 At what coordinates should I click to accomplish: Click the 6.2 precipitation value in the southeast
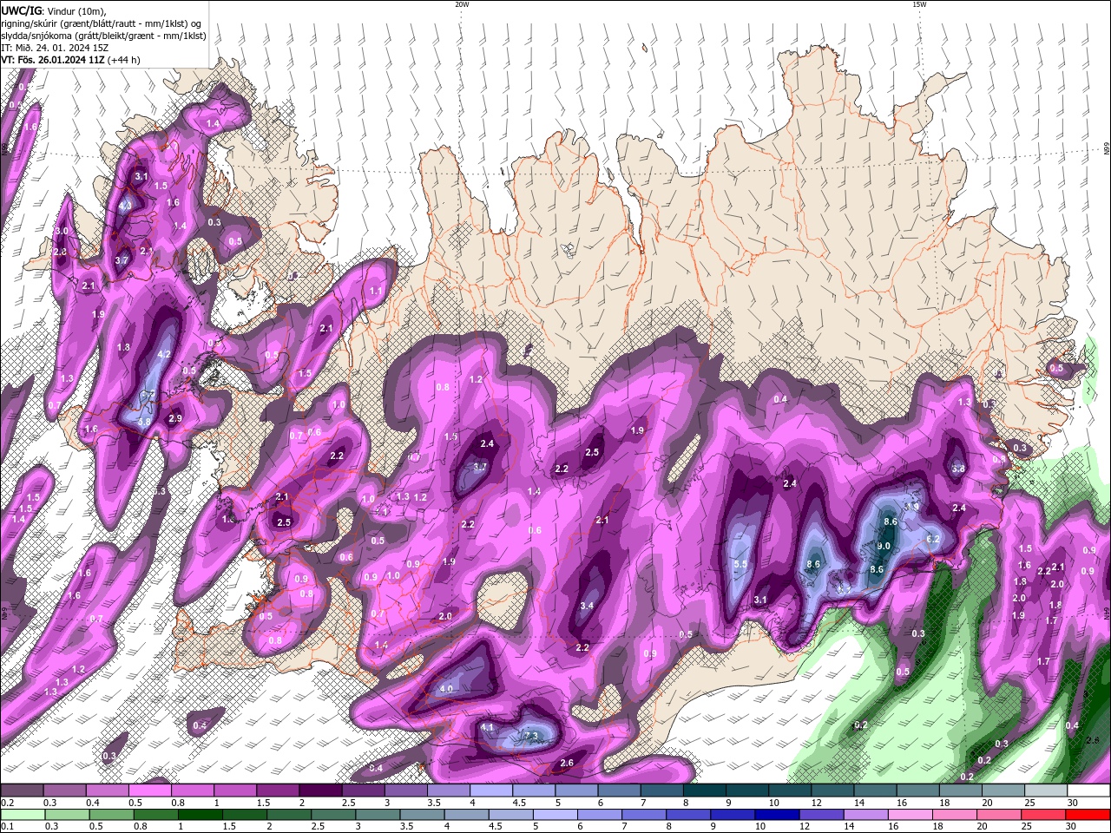(x=933, y=539)
